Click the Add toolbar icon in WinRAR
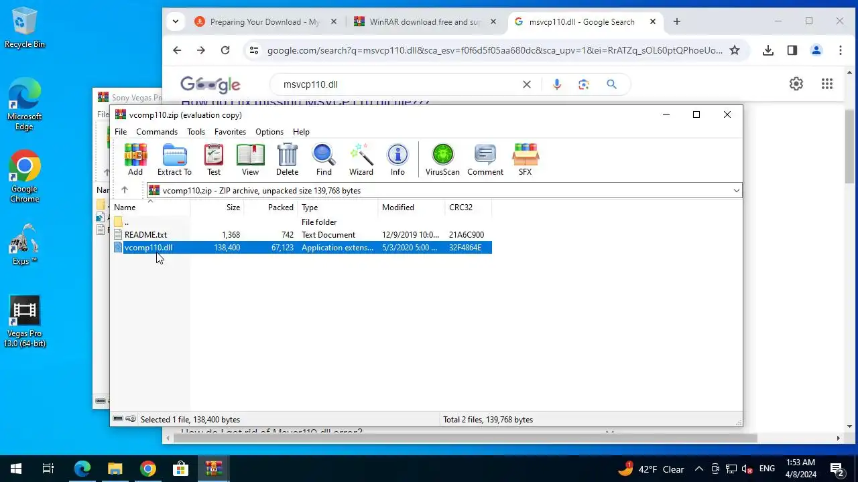The width and height of the screenshot is (858, 482). tap(135, 160)
